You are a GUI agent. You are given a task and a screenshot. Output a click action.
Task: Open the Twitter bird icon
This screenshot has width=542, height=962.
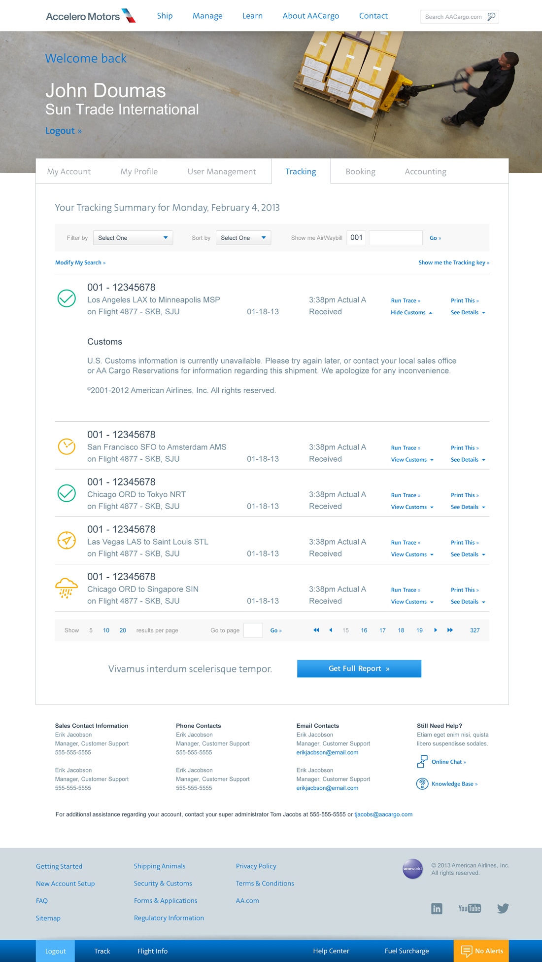click(503, 908)
